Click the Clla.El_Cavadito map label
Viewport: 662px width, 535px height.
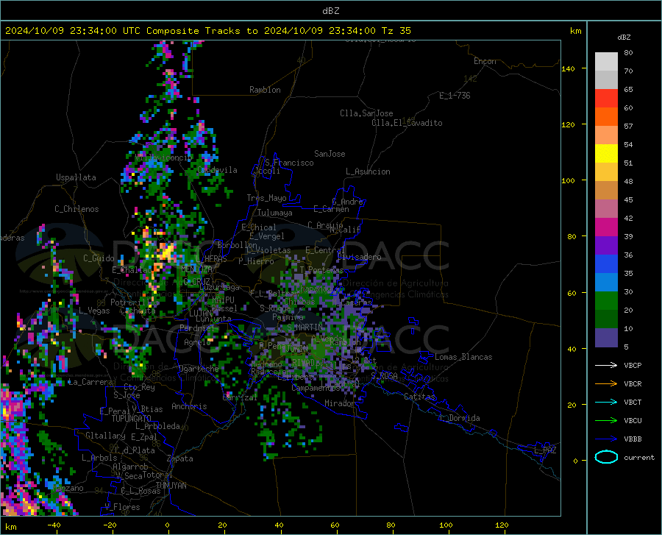pyautogui.click(x=407, y=123)
